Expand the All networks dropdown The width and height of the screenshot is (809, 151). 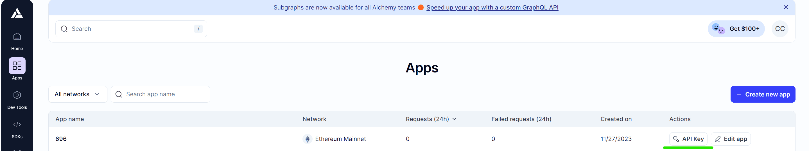pyautogui.click(x=78, y=94)
